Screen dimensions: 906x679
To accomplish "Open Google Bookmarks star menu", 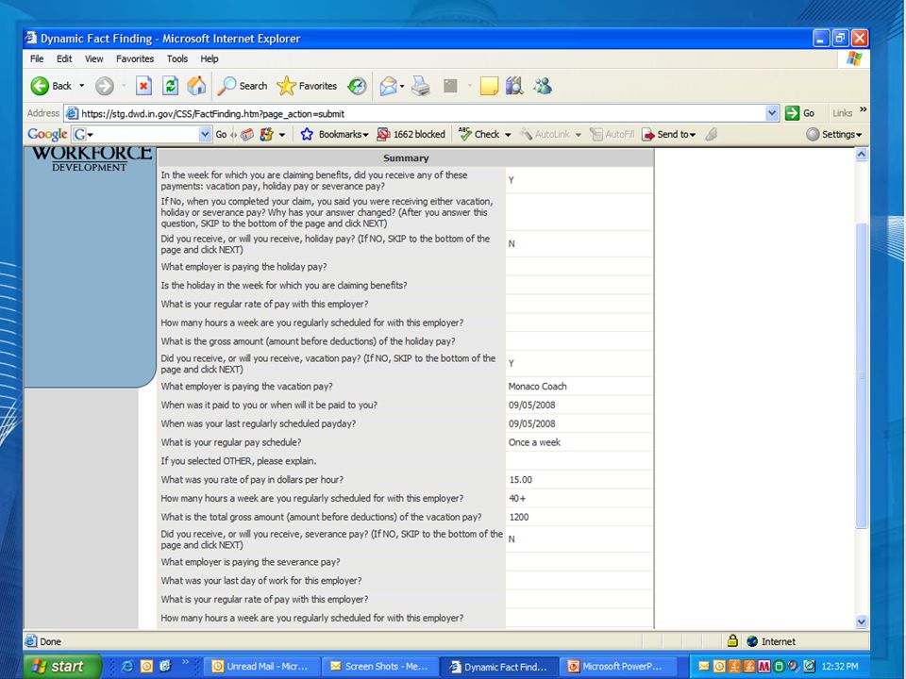I will coord(334,135).
